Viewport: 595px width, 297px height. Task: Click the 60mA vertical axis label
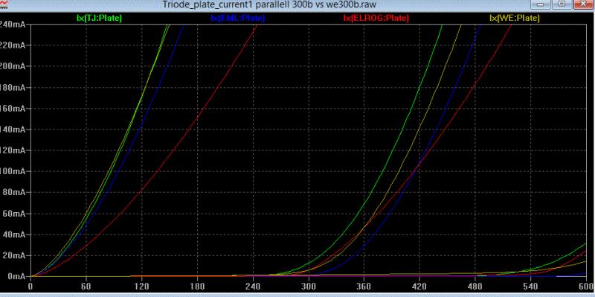point(14,213)
